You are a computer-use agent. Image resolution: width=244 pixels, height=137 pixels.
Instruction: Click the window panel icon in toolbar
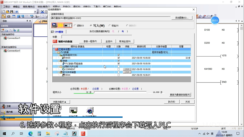14,16
